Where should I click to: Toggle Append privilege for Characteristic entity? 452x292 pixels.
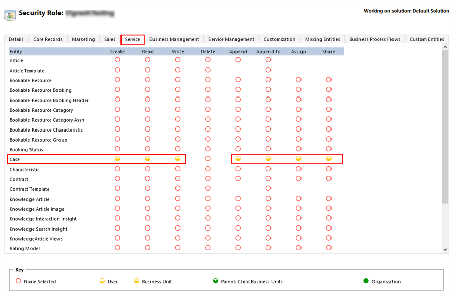[x=238, y=169]
